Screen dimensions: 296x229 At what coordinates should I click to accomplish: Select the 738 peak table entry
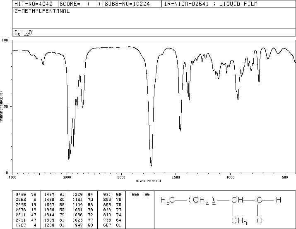point(112,220)
